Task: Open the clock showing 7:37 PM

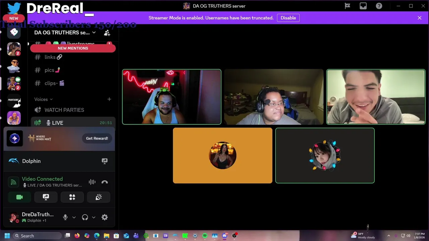Action: [420, 236]
